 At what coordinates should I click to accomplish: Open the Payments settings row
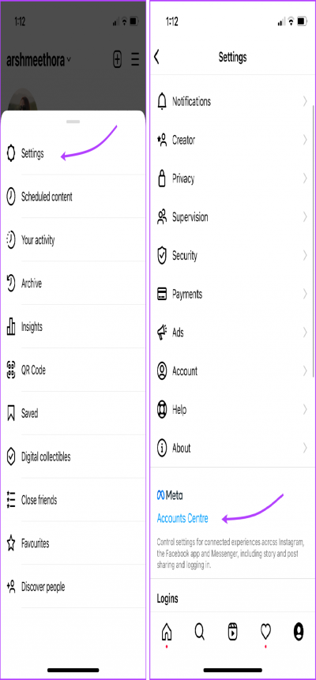pyautogui.click(x=232, y=294)
